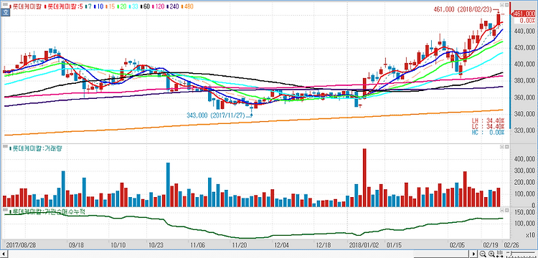This screenshot has width=538, height=258.
Task: Click the blue '호' button on price chart
Action: coord(5,12)
